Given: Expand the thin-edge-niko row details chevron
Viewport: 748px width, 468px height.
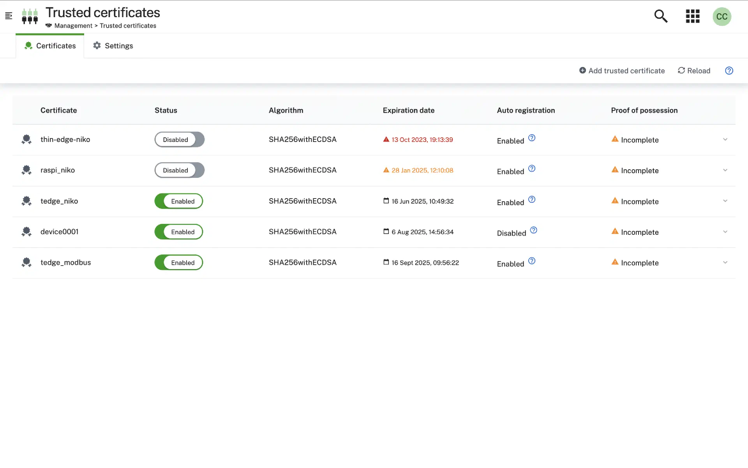Looking at the screenshot, I should click(725, 140).
